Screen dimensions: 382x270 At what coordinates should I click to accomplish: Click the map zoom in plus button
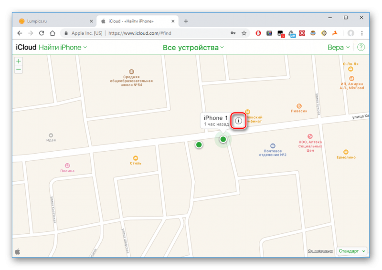pyautogui.click(x=19, y=61)
